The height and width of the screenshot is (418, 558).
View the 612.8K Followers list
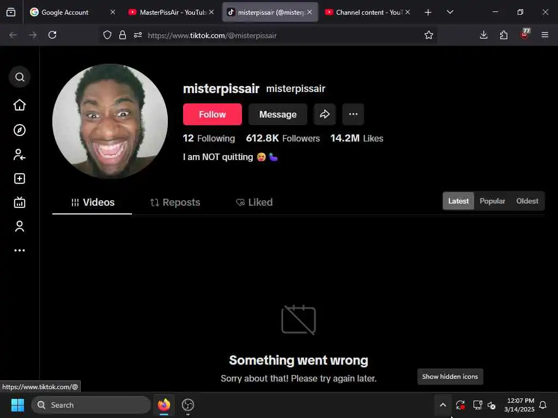(x=283, y=138)
